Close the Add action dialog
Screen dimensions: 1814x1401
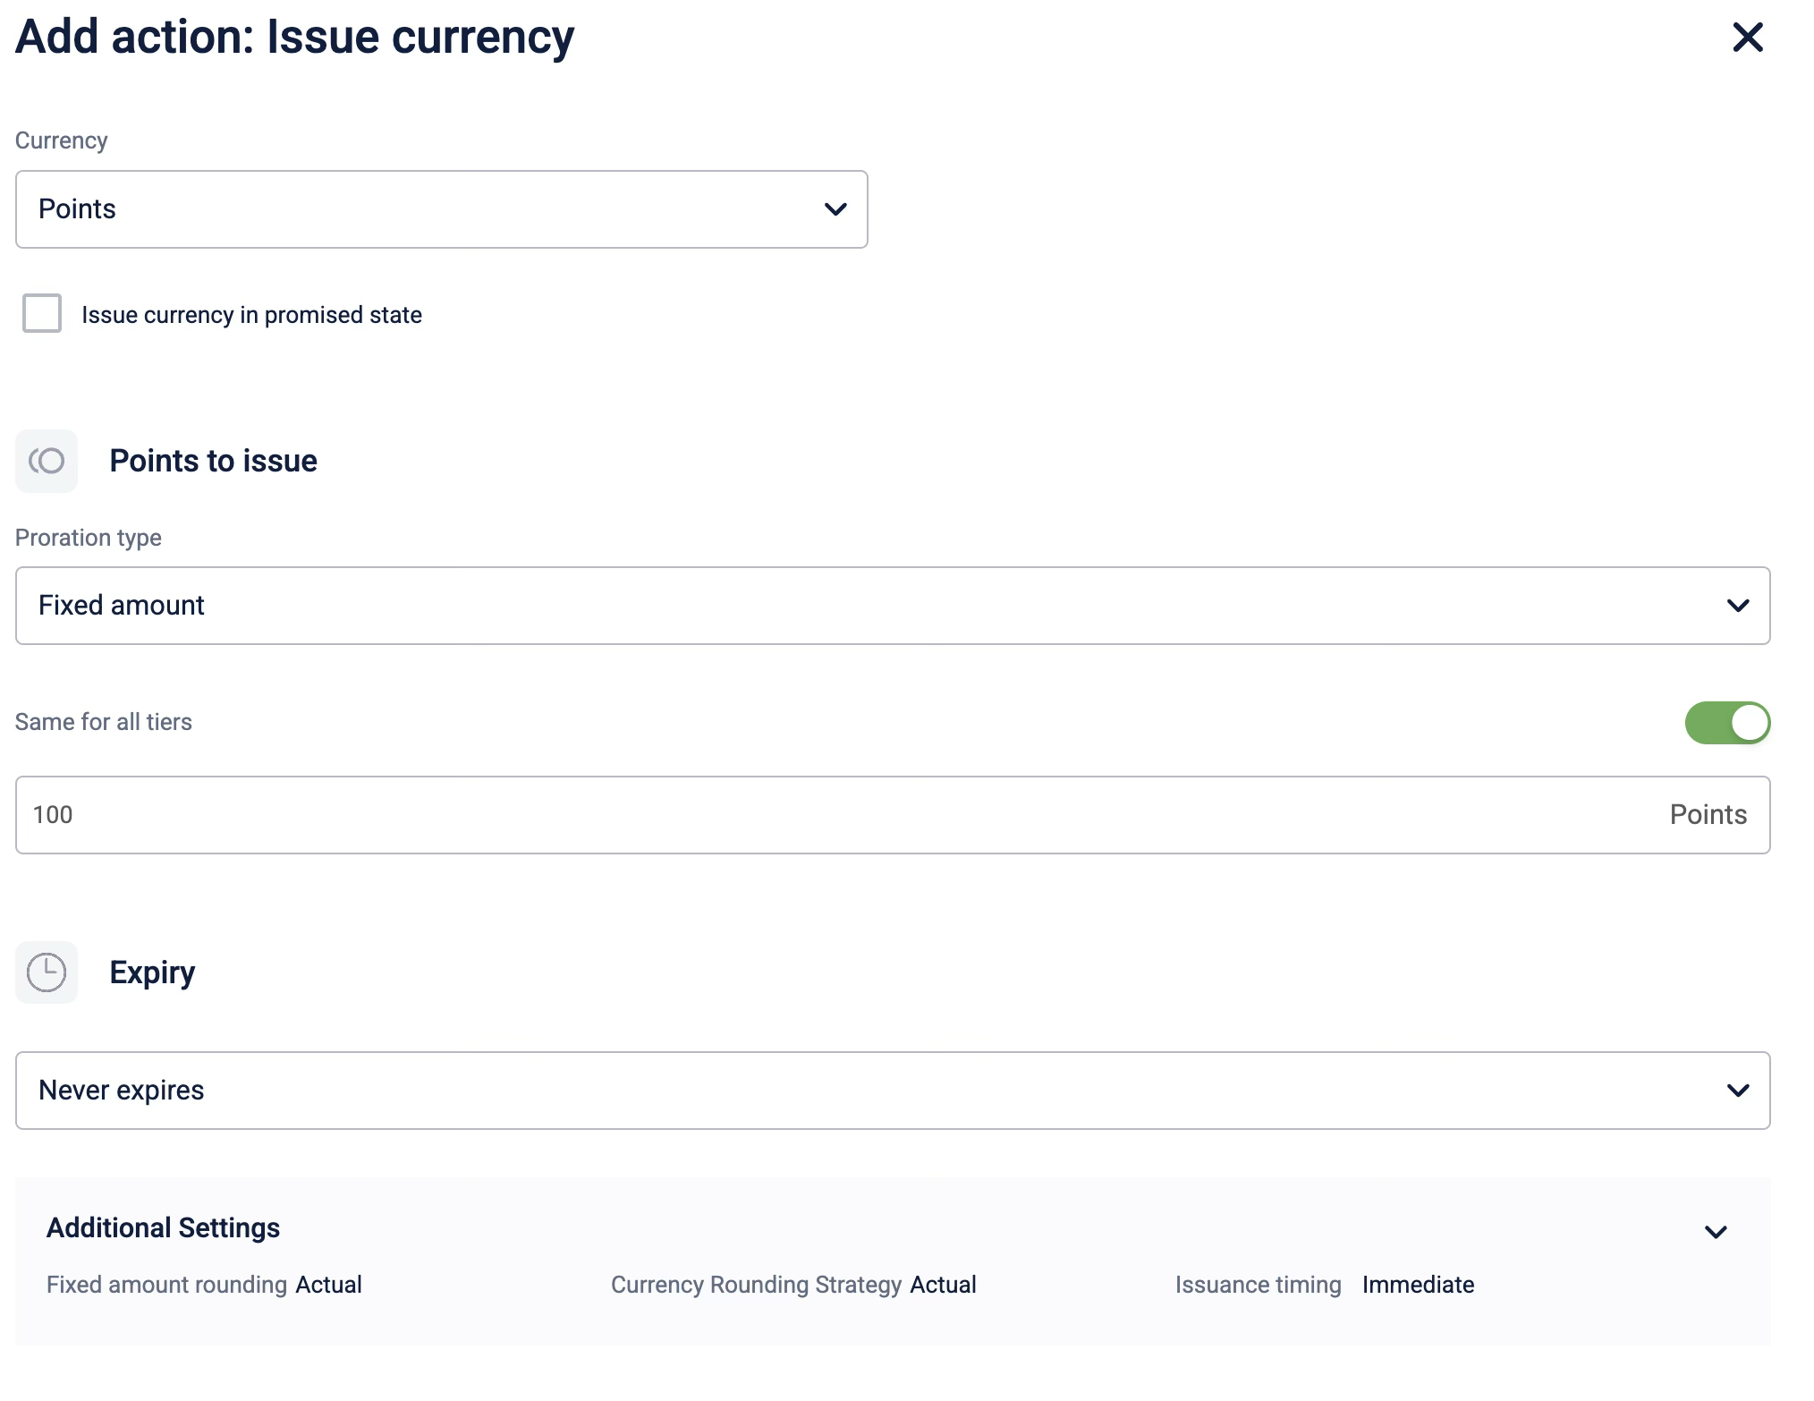(1746, 38)
